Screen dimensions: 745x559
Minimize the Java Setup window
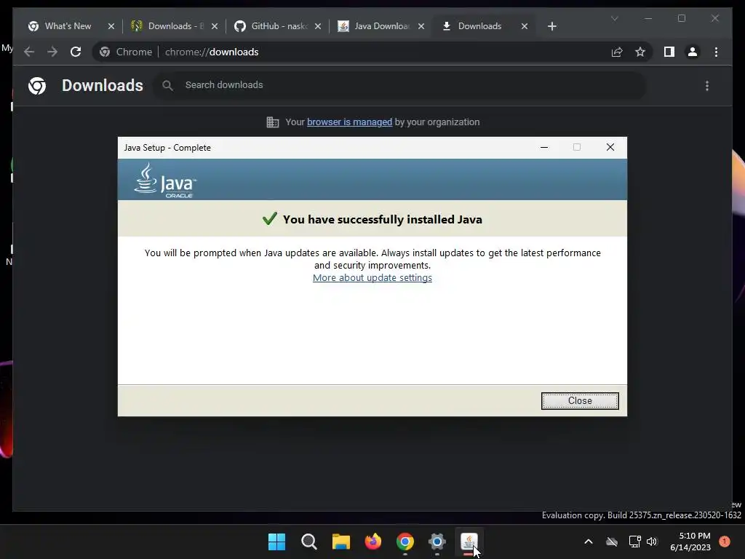(544, 147)
